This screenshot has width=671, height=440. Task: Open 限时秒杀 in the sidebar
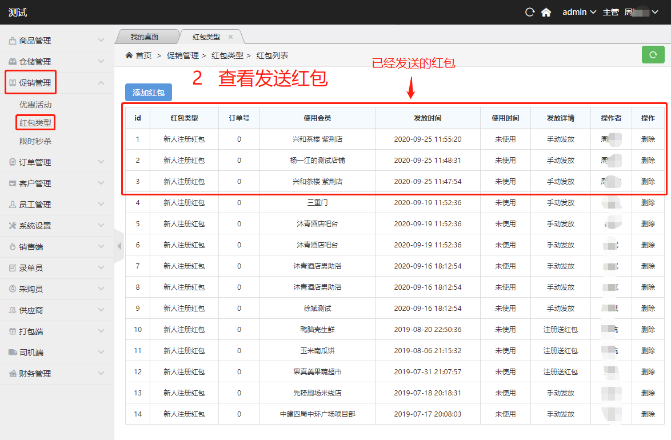pos(35,141)
